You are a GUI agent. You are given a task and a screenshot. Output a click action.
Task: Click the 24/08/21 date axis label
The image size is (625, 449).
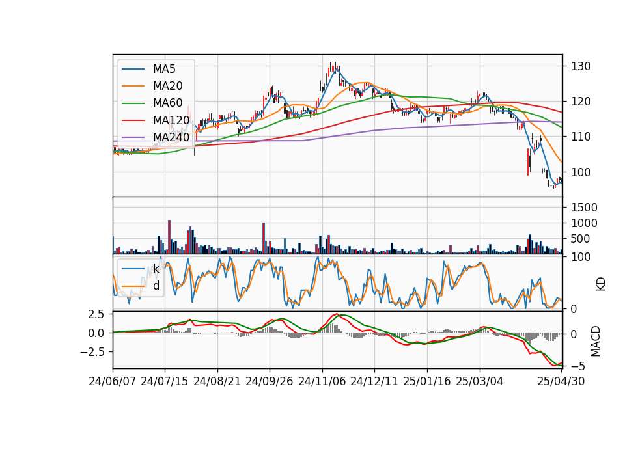click(217, 381)
